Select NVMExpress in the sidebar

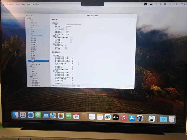[x=35, y=26]
